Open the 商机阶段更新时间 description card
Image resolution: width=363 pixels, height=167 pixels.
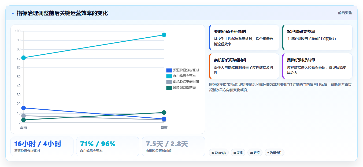[244, 66]
